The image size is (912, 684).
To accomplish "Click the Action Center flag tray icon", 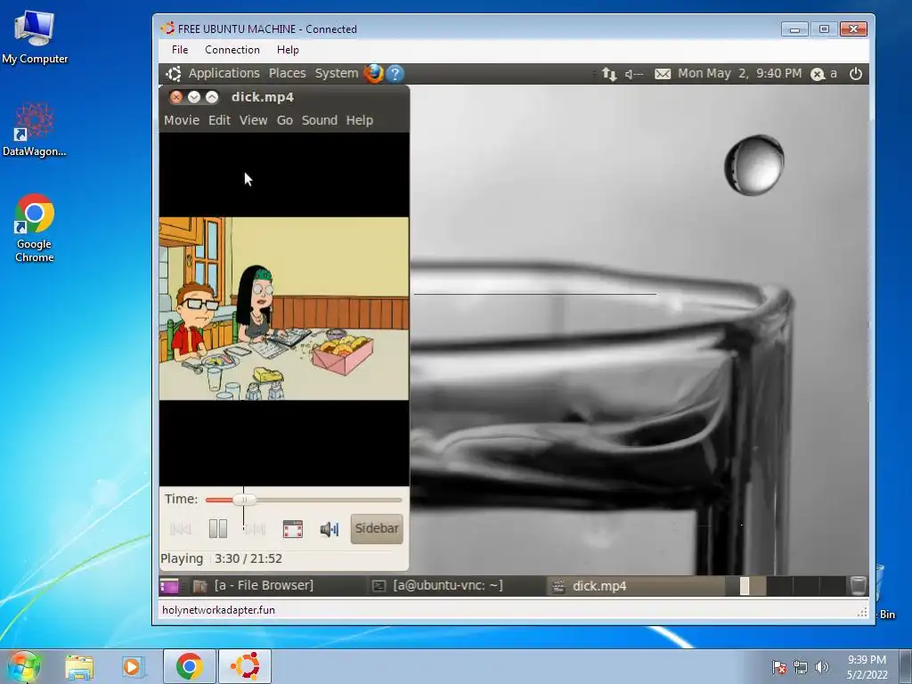I will point(779,667).
